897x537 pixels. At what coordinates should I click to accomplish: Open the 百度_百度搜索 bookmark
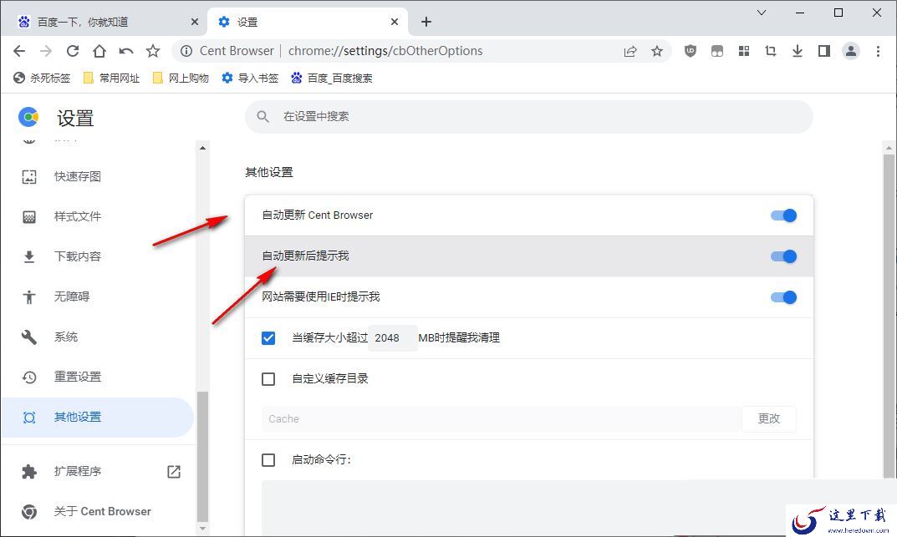332,78
